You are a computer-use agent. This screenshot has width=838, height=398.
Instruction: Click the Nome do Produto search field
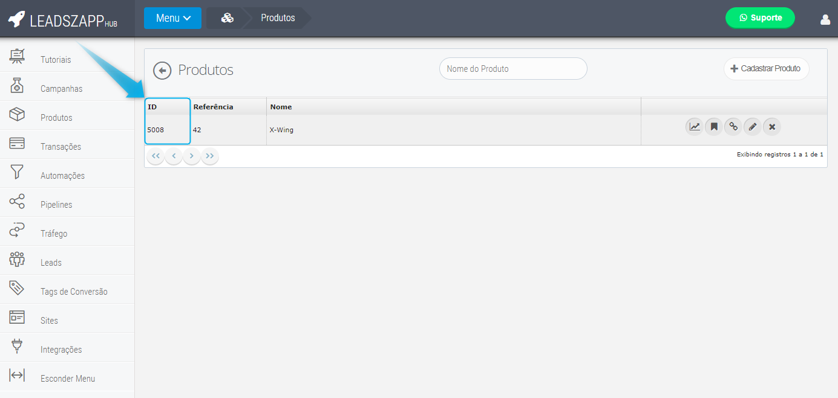pyautogui.click(x=512, y=69)
